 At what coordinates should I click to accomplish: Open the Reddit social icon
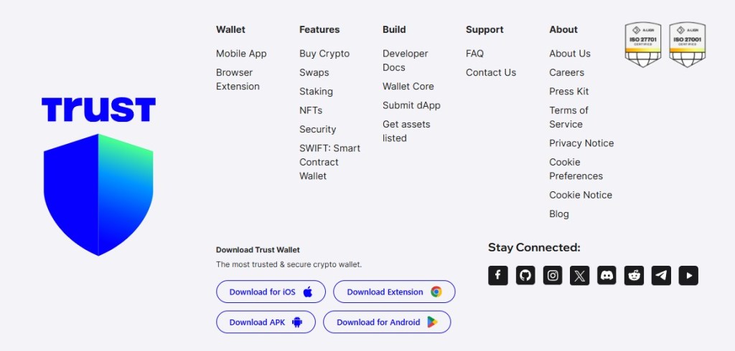(x=635, y=275)
